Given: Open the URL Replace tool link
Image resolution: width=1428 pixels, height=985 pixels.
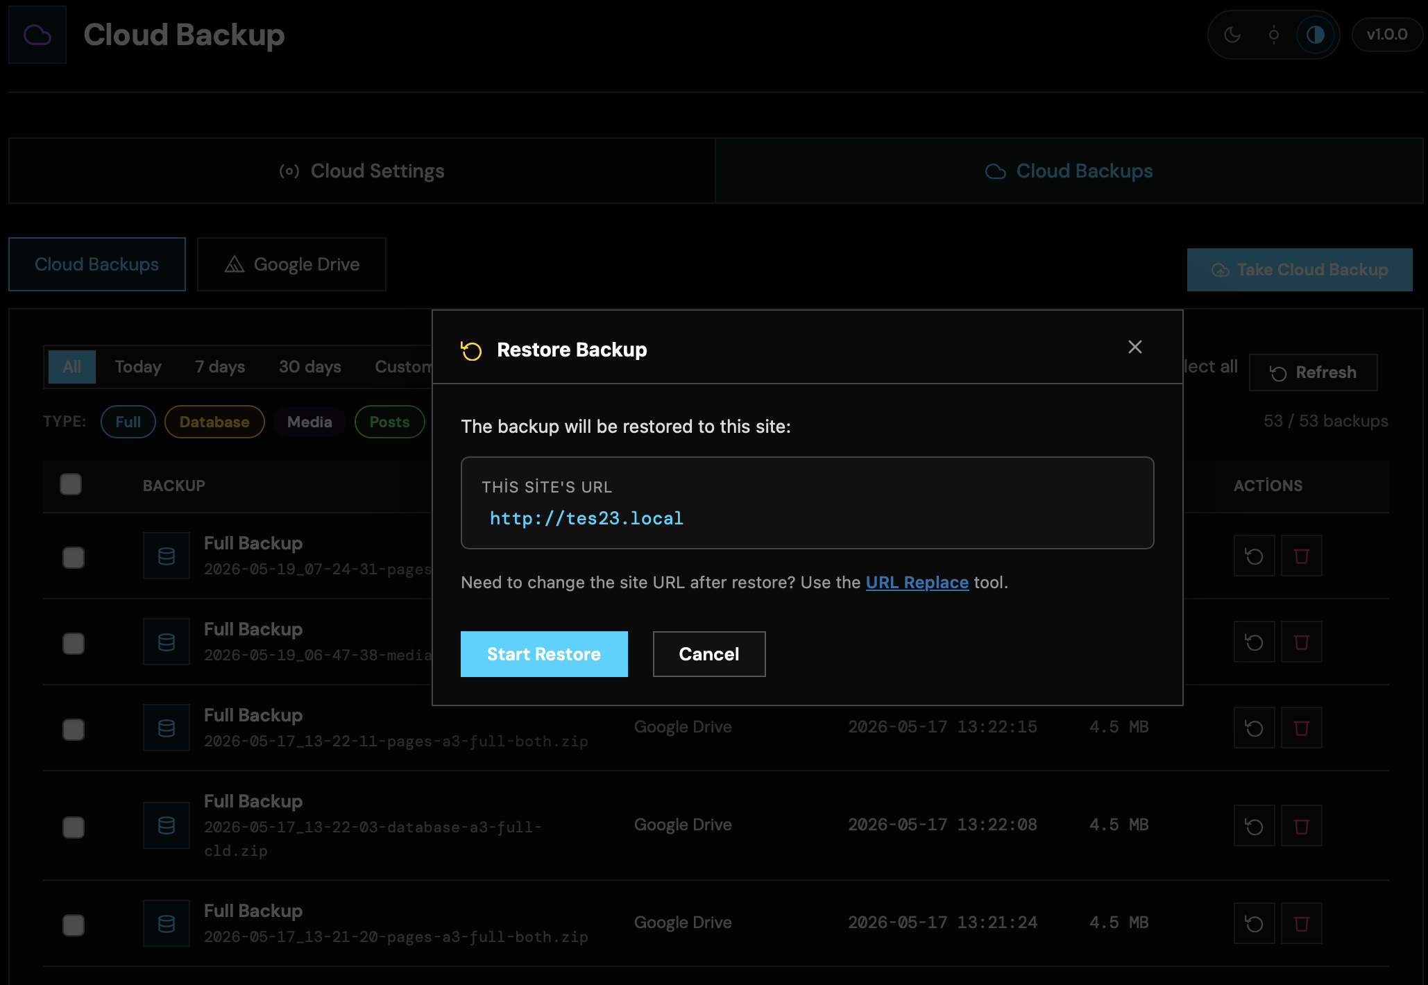Looking at the screenshot, I should click(917, 583).
